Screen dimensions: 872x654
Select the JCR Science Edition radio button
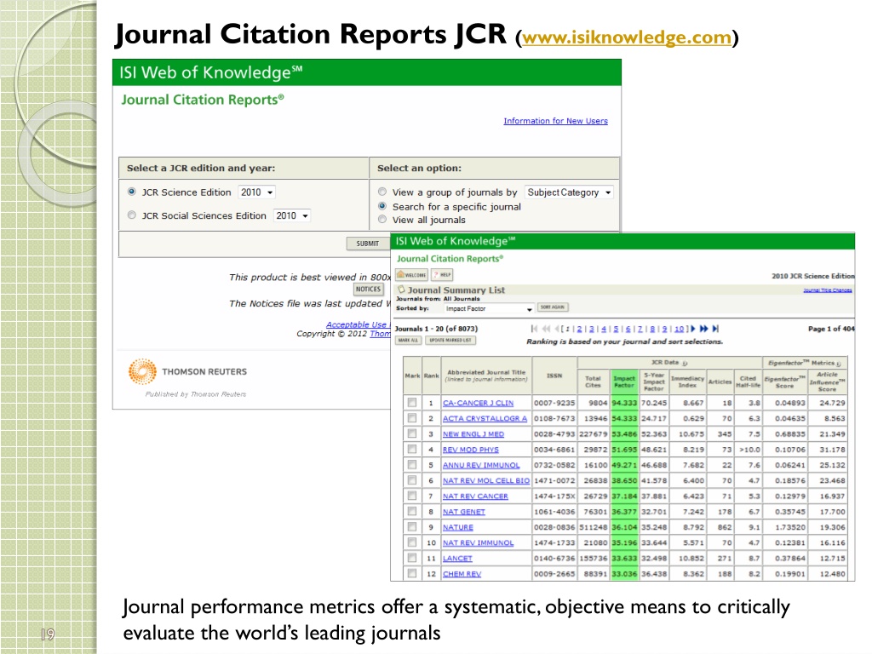coord(132,192)
